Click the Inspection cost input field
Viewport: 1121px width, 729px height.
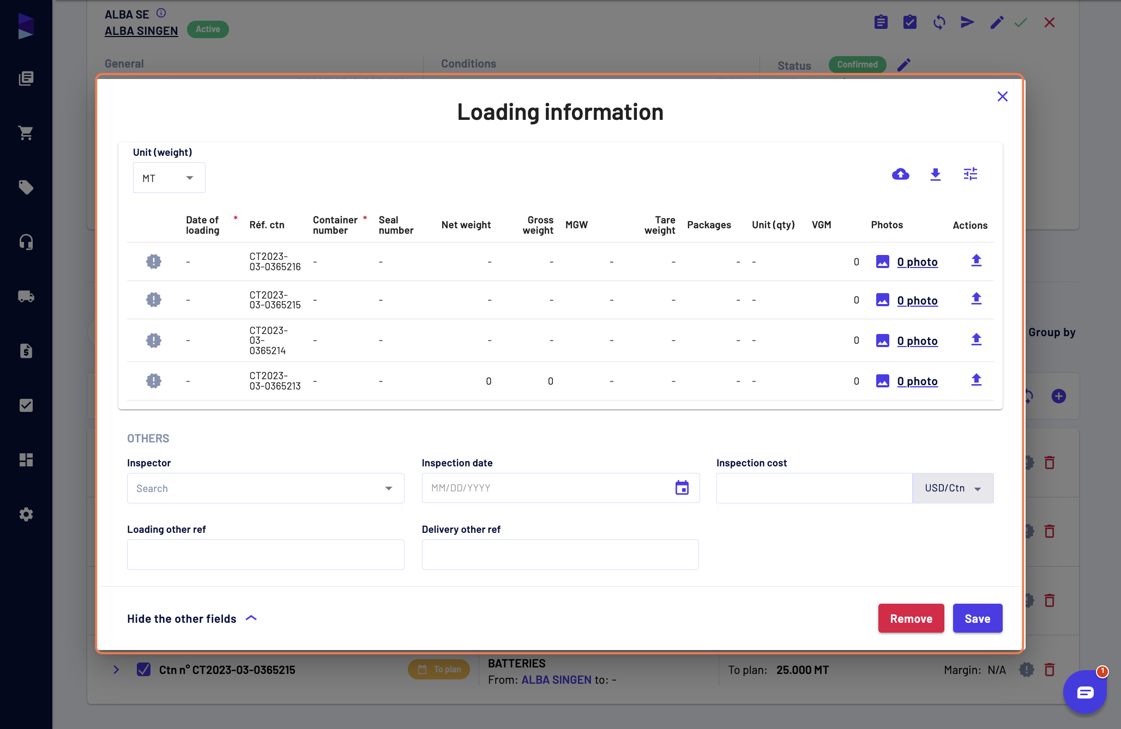tap(814, 488)
